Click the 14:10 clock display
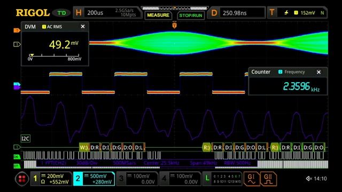The height and width of the screenshot is (192, 342). 320,179
